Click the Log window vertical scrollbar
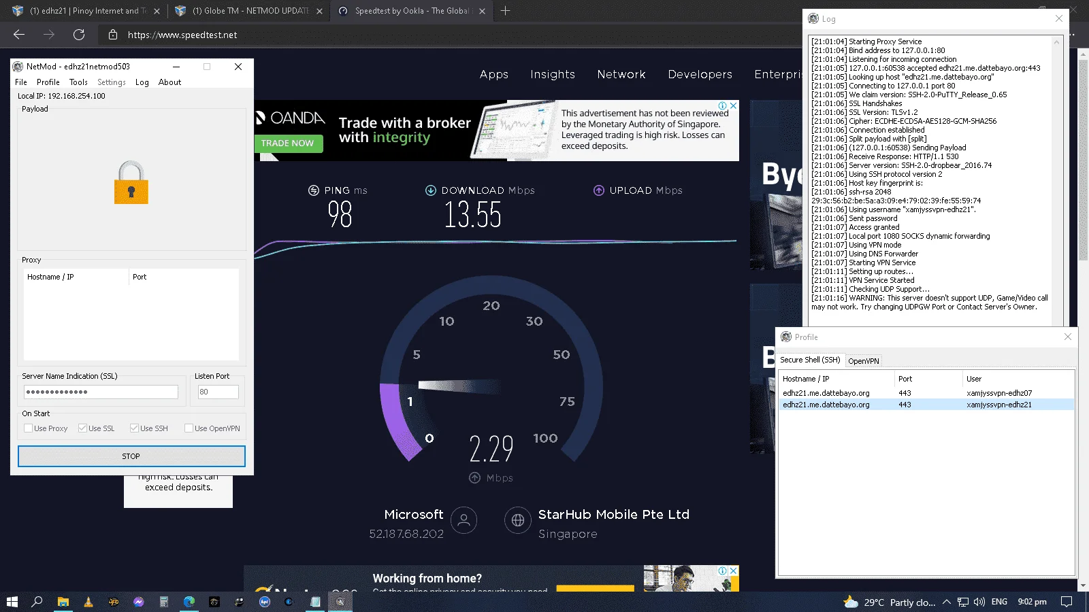Image resolution: width=1089 pixels, height=612 pixels. coord(1057,181)
